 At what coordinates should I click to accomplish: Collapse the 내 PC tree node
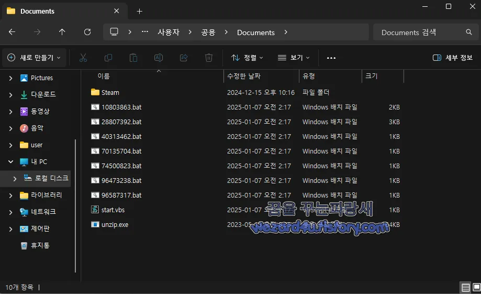pyautogui.click(x=11, y=161)
